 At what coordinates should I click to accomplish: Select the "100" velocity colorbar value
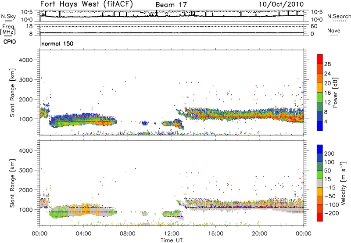(x=330, y=162)
